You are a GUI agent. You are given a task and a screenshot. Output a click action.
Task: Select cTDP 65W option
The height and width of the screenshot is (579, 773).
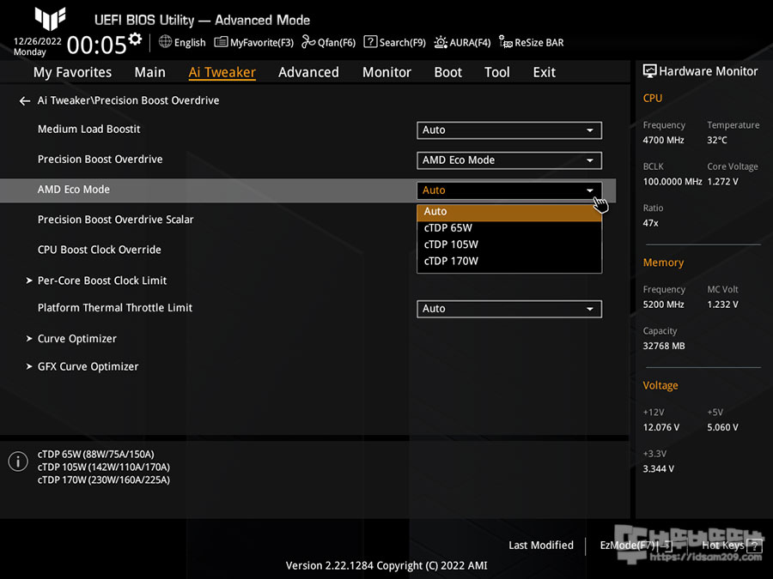point(509,228)
